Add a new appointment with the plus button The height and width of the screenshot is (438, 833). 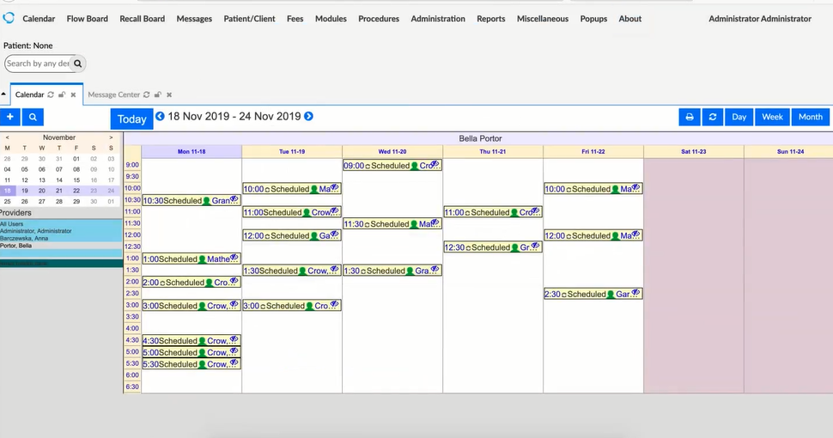point(10,117)
